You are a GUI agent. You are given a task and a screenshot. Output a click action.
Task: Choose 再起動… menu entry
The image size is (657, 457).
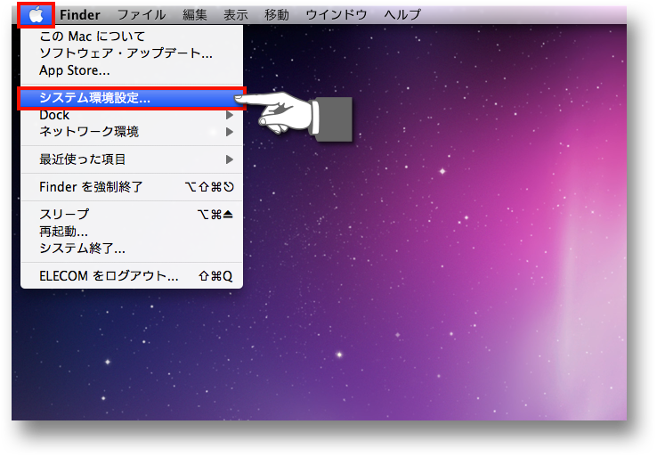click(132, 232)
